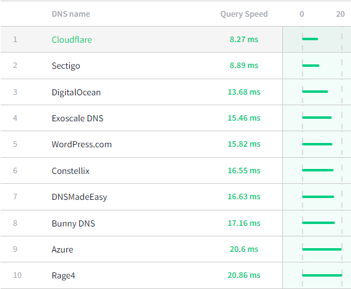Click the Azure speed bar

[322, 249]
